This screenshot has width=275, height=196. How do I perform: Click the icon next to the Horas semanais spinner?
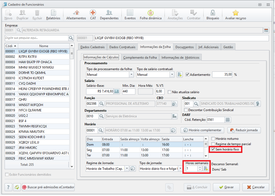point(206,169)
